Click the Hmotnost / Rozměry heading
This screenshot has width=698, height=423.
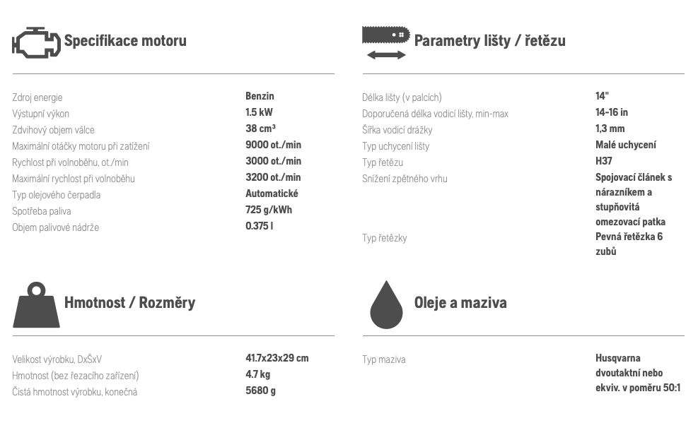[129, 302]
